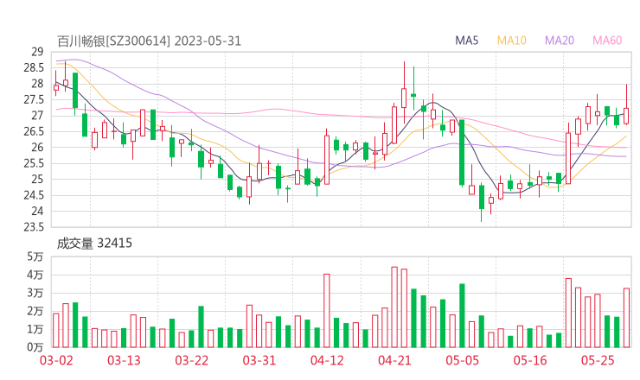The image size is (640, 380).
Task: Click the 0万 volume axis label
Action: tap(35, 347)
